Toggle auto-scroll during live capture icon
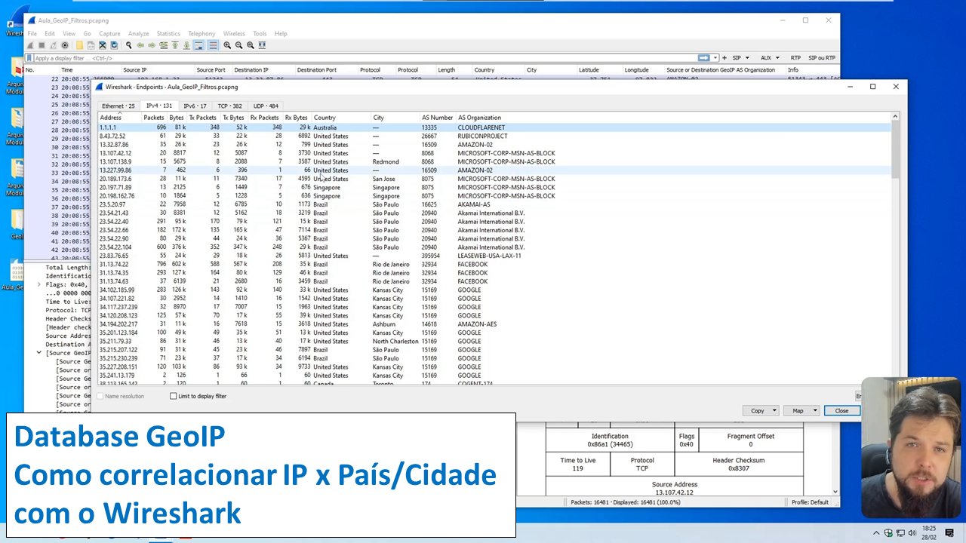This screenshot has width=966, height=543. tap(198, 45)
